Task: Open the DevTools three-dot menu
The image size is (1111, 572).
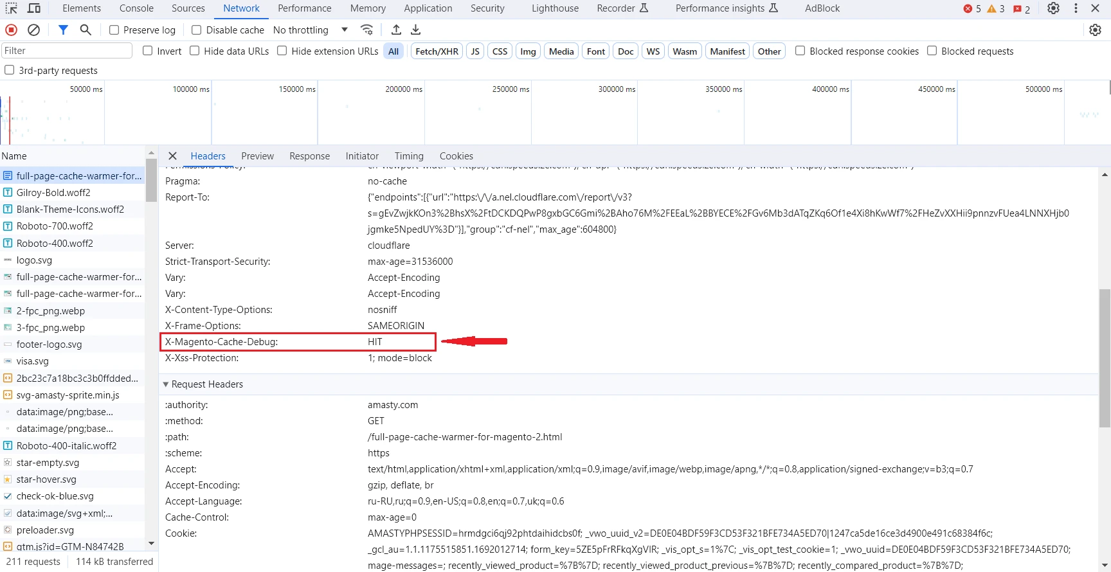Action: 1076,8
